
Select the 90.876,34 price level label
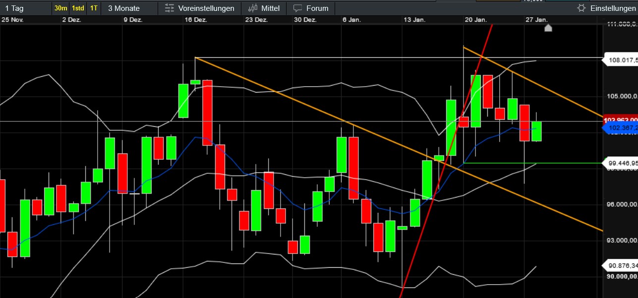pyautogui.click(x=620, y=265)
